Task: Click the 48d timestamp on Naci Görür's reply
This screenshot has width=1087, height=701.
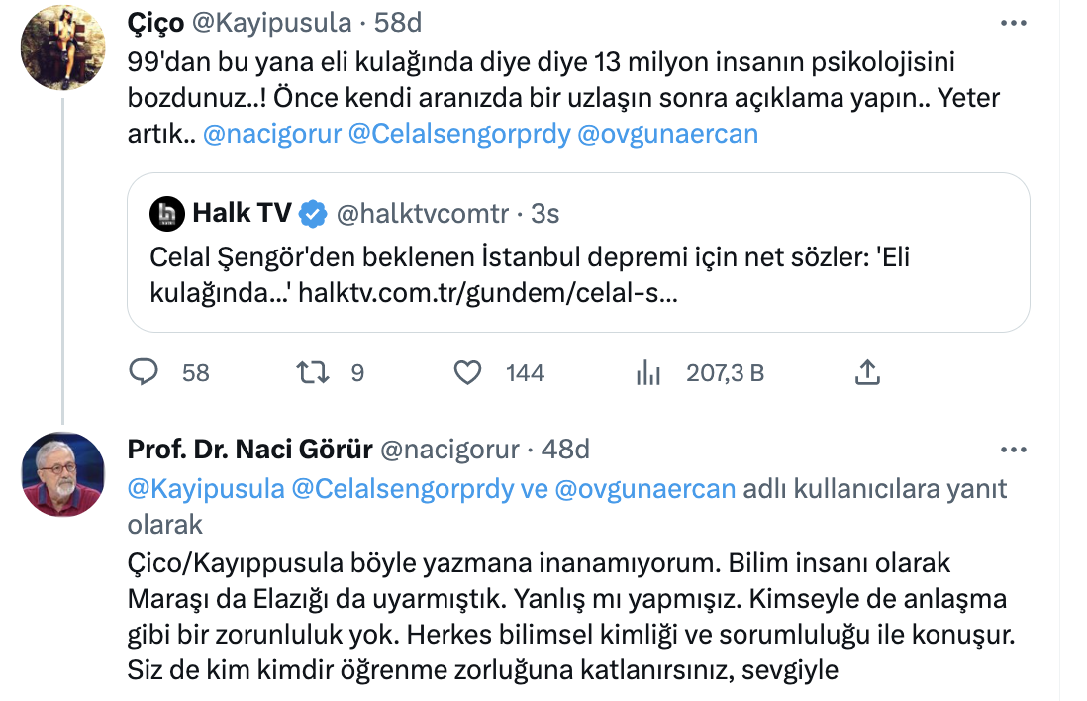Action: tap(566, 450)
